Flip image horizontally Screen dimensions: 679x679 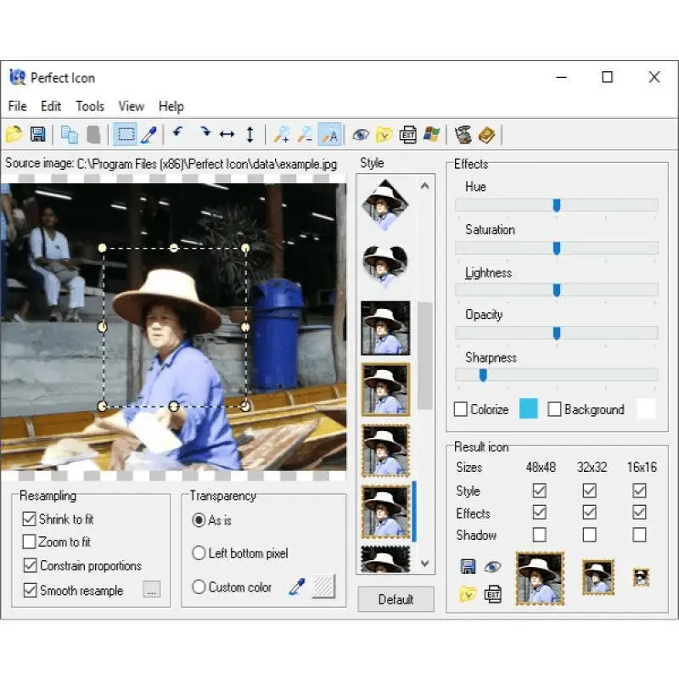pyautogui.click(x=227, y=135)
